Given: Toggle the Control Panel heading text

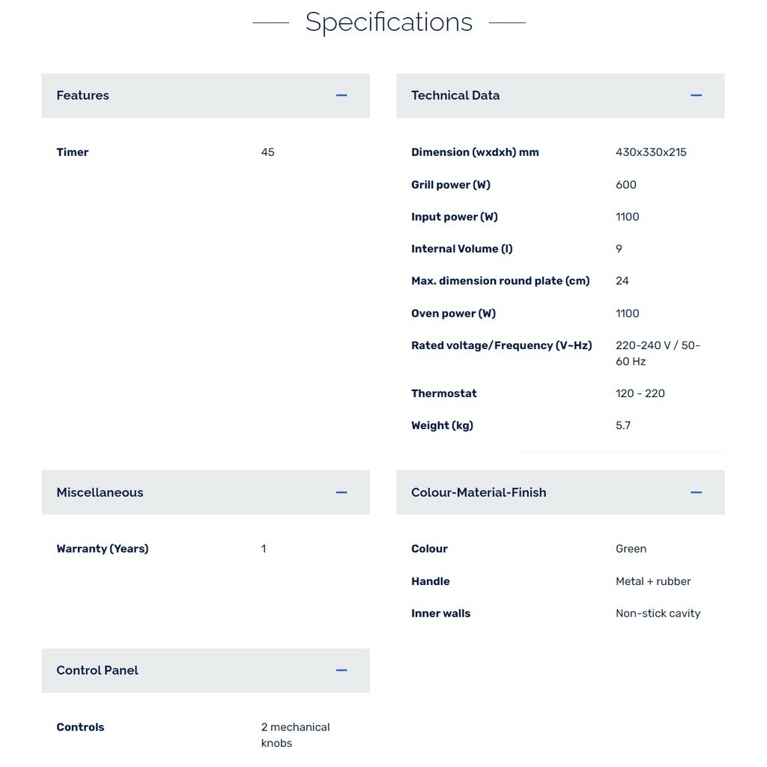Looking at the screenshot, I should tap(97, 670).
